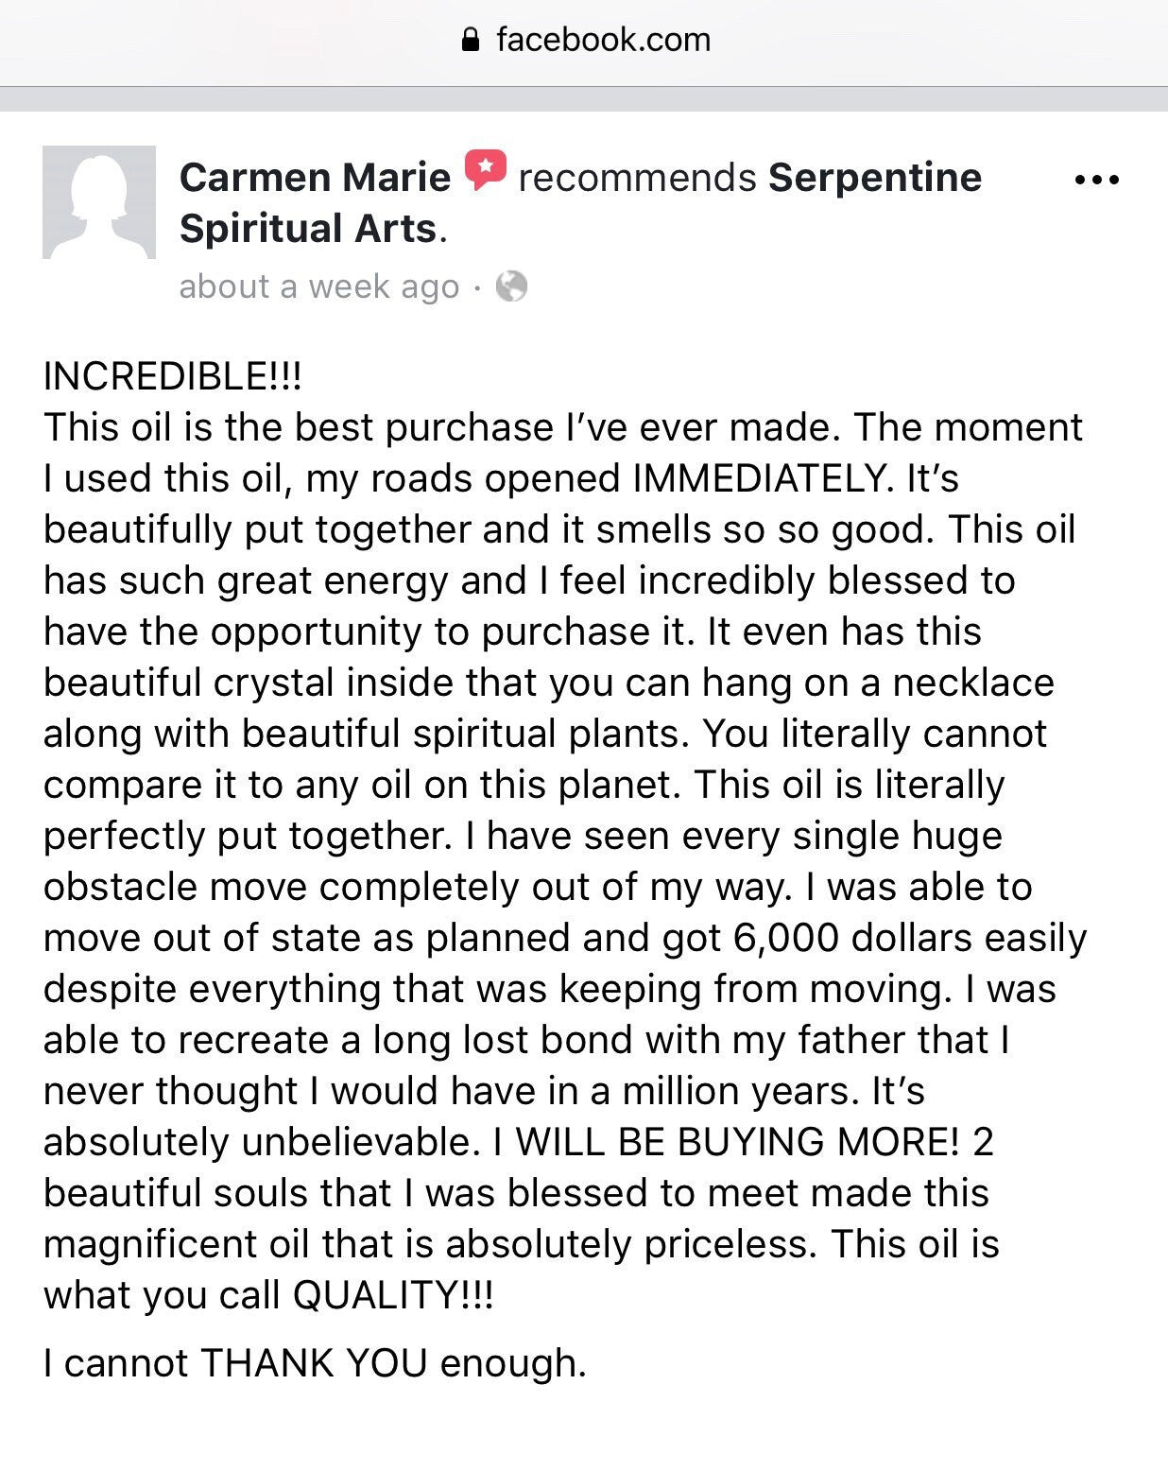The height and width of the screenshot is (1471, 1168).
Task: Click the red star recommendation badge
Action: click(485, 171)
